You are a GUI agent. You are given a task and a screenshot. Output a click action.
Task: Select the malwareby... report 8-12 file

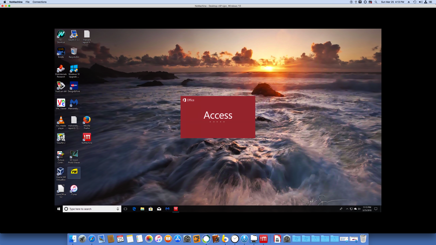click(x=74, y=122)
